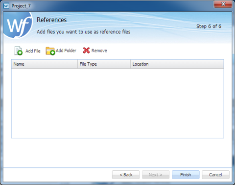The width and height of the screenshot is (235, 185).
Task: Click the Project_7 title bar text
Action: [x=21, y=6]
